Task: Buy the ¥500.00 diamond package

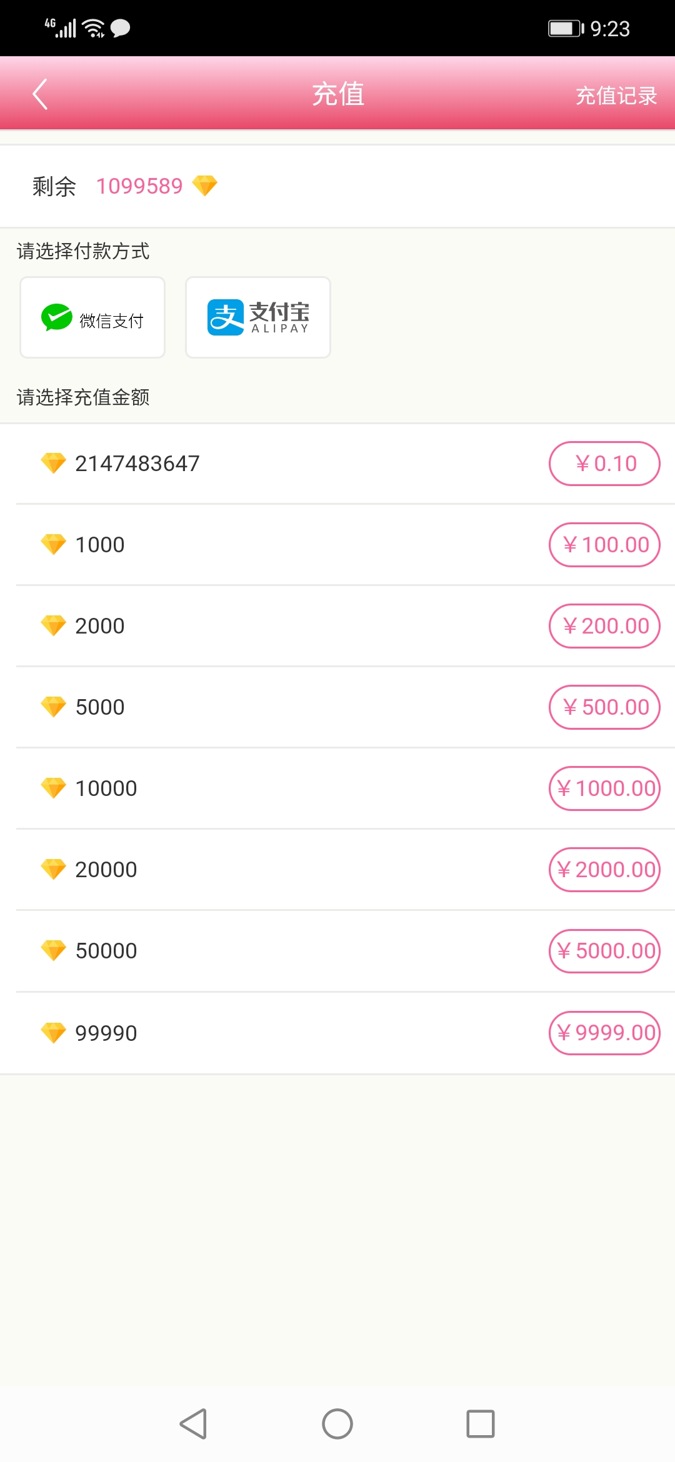Action: (x=604, y=707)
